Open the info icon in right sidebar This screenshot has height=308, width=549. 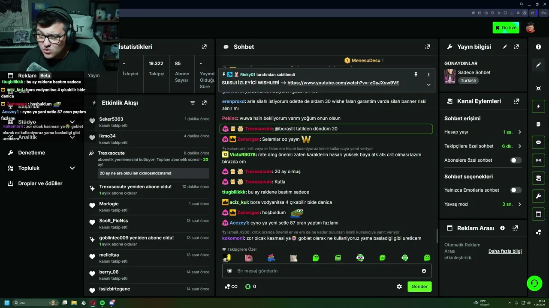click(x=538, y=47)
